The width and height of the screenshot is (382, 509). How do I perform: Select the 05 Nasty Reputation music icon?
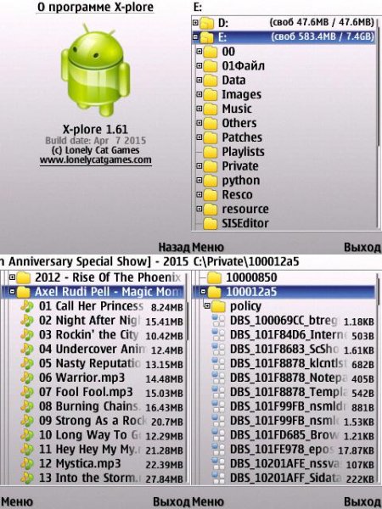pos(26,363)
